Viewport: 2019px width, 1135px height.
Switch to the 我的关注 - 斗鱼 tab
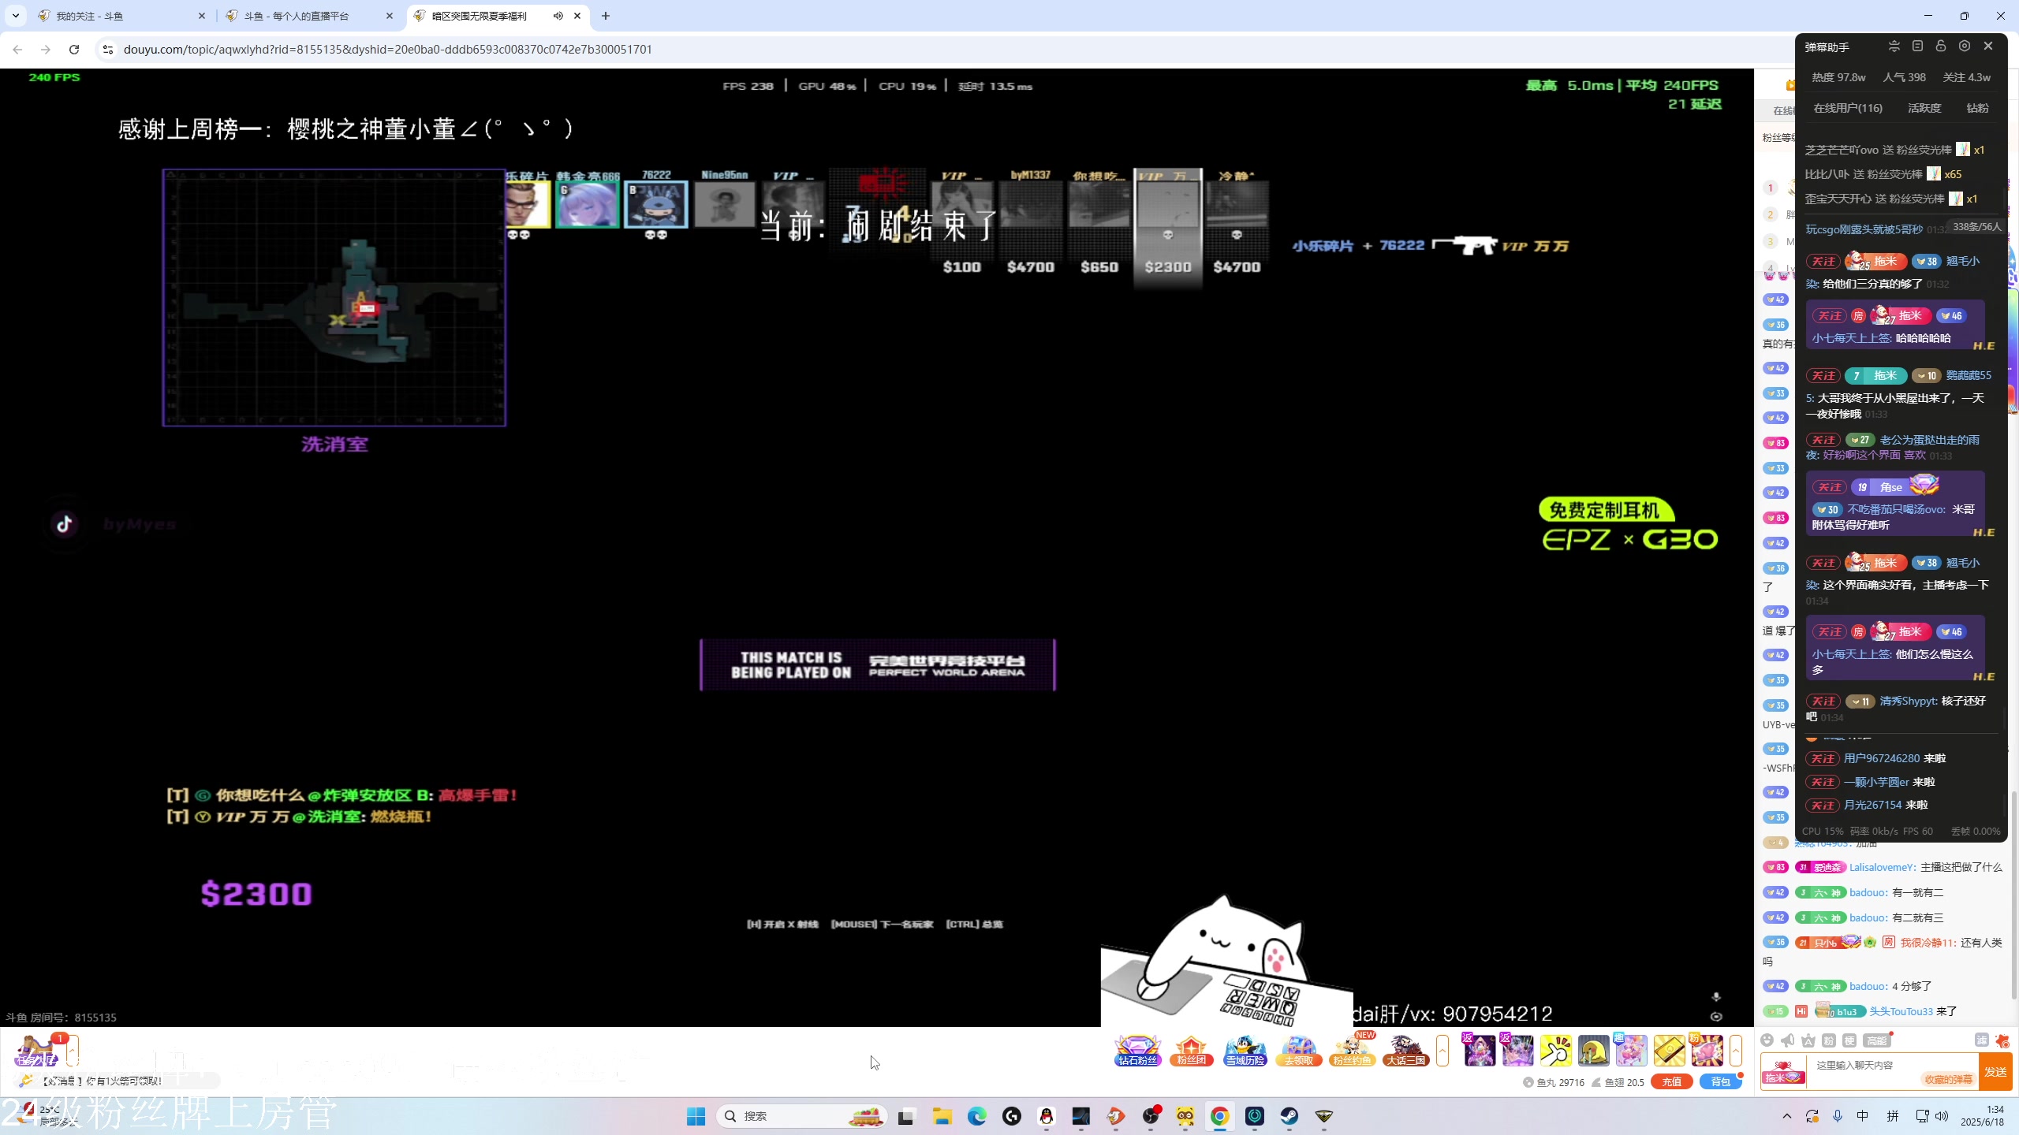click(x=118, y=16)
